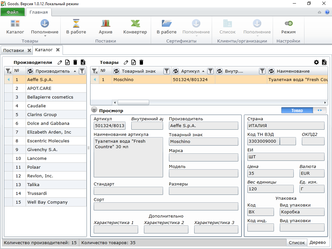The image size is (332, 249).
Task: Click the refresh icon beside Артикул column
Action: click(x=176, y=71)
